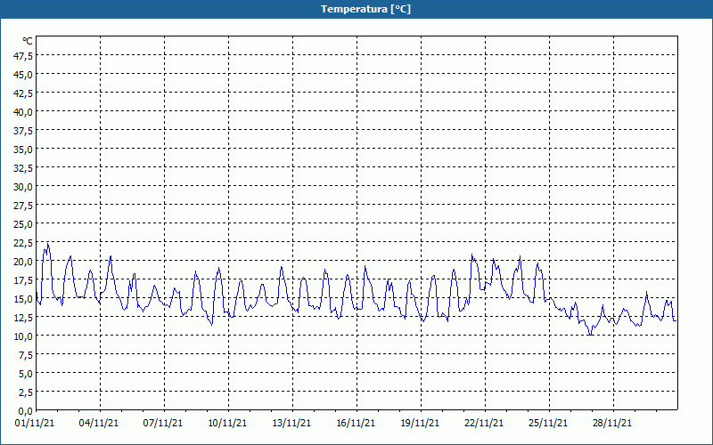Select the 10,0 y-axis label
The height and width of the screenshot is (445, 713).
24,336
